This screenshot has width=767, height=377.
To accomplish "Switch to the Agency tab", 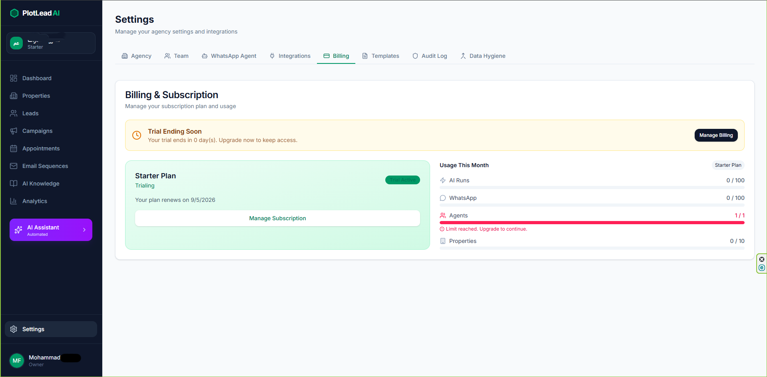I will tap(136, 56).
